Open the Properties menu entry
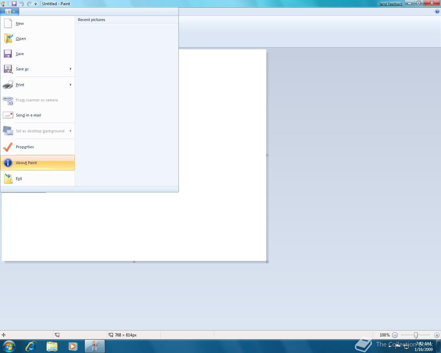This screenshot has height=353, width=441. coord(38,147)
